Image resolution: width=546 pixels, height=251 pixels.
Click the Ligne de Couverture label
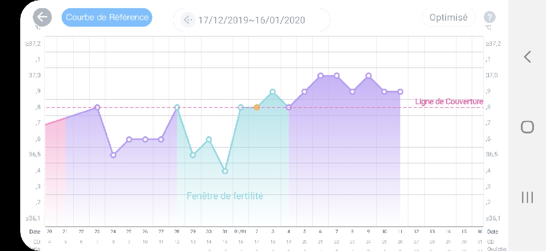click(449, 101)
